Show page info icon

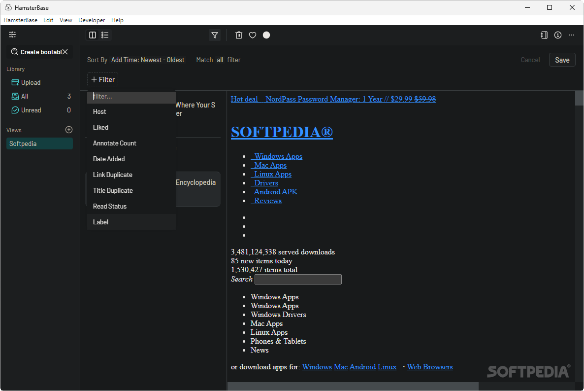[558, 35]
